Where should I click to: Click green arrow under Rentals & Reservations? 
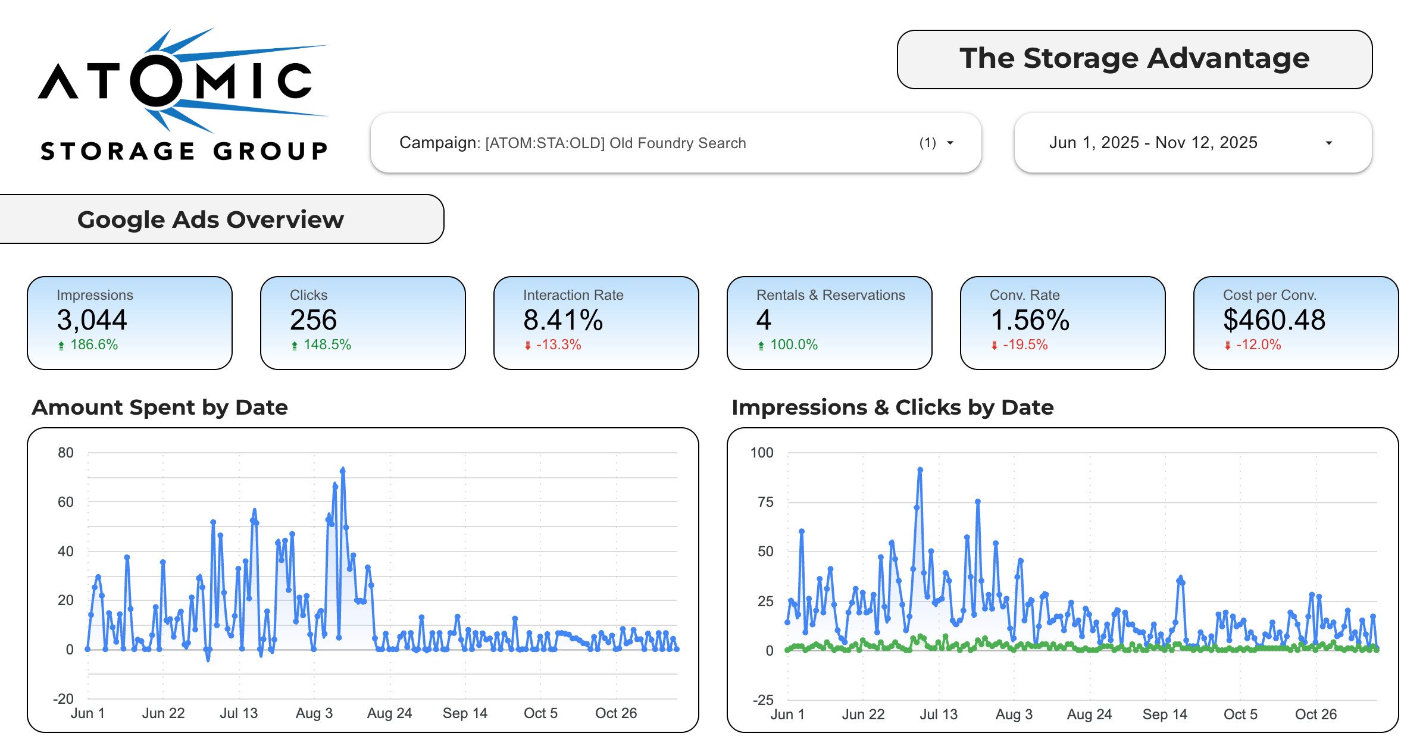[761, 345]
